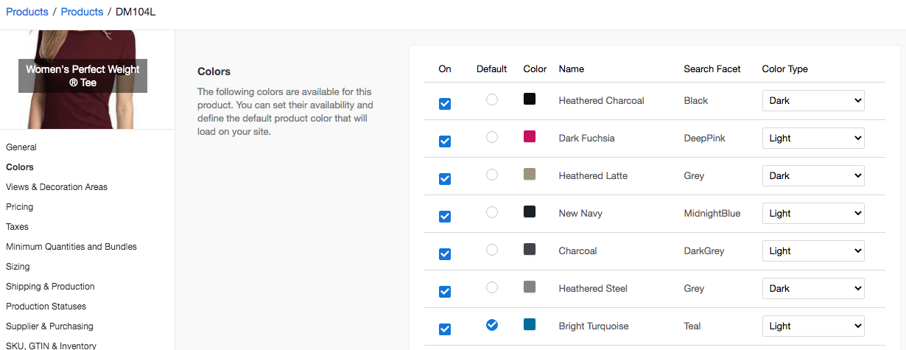Navigate to the first Products breadcrumb link

tap(27, 12)
